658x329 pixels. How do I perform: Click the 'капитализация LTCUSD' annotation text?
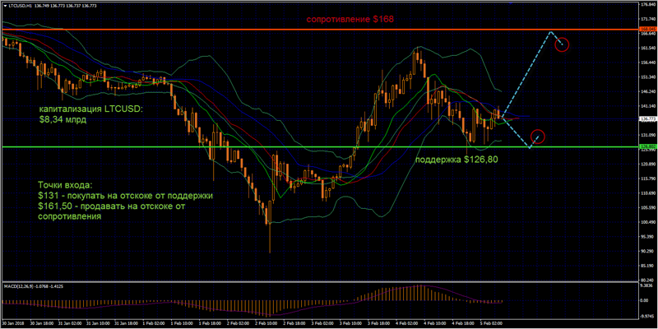[x=90, y=109]
